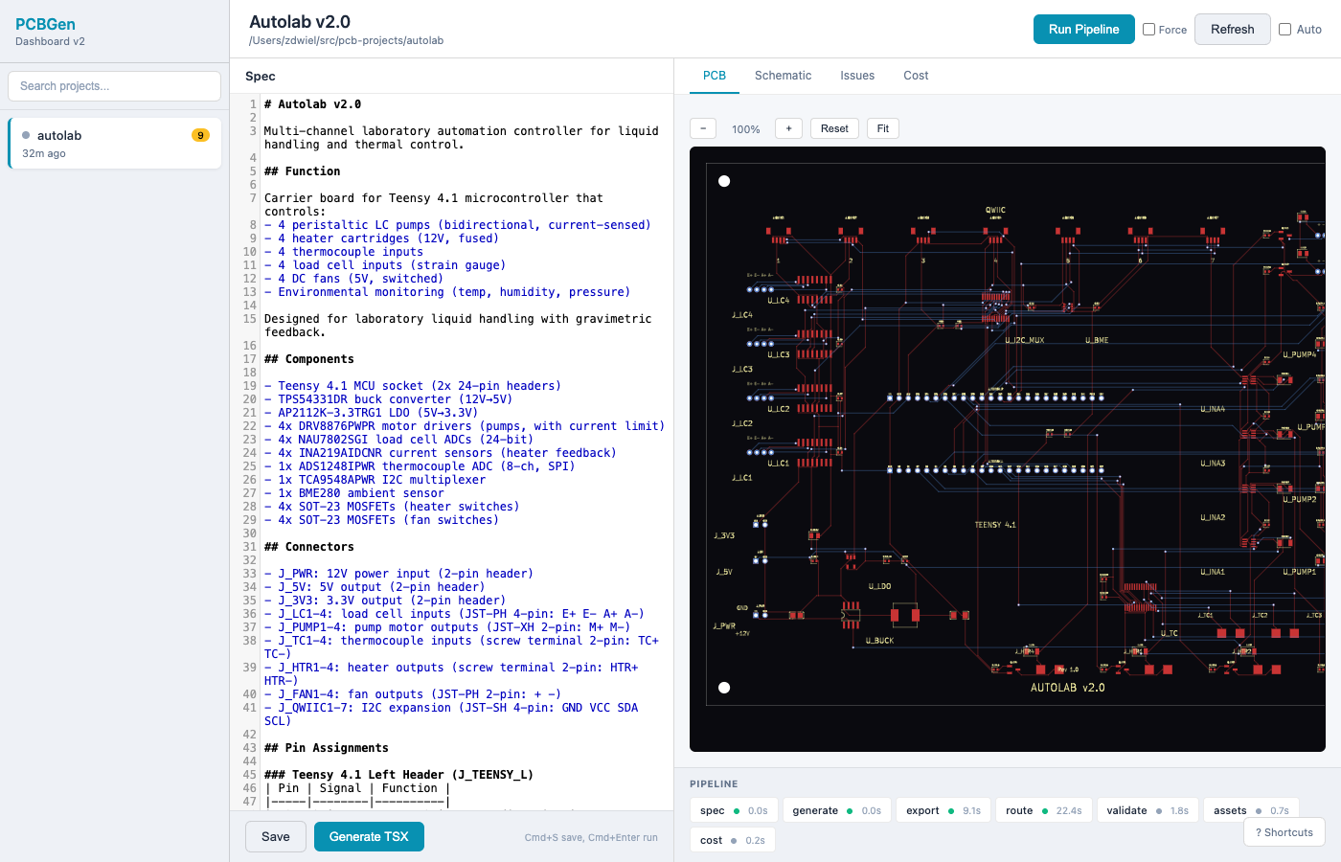Open the Cost tab
Viewport: 1341px width, 862px height.
click(x=916, y=76)
